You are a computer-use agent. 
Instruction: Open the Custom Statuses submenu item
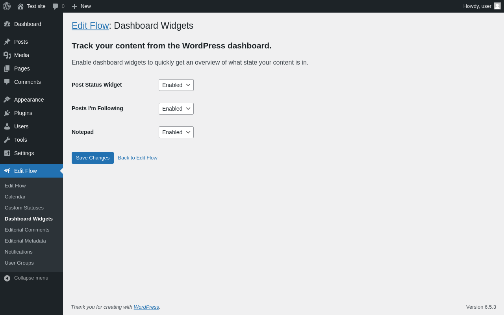(x=24, y=208)
